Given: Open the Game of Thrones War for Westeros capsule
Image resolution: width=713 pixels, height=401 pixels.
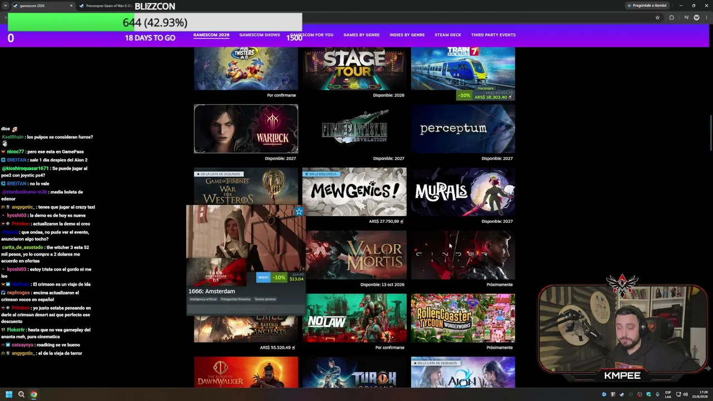Looking at the screenshot, I should [246, 187].
